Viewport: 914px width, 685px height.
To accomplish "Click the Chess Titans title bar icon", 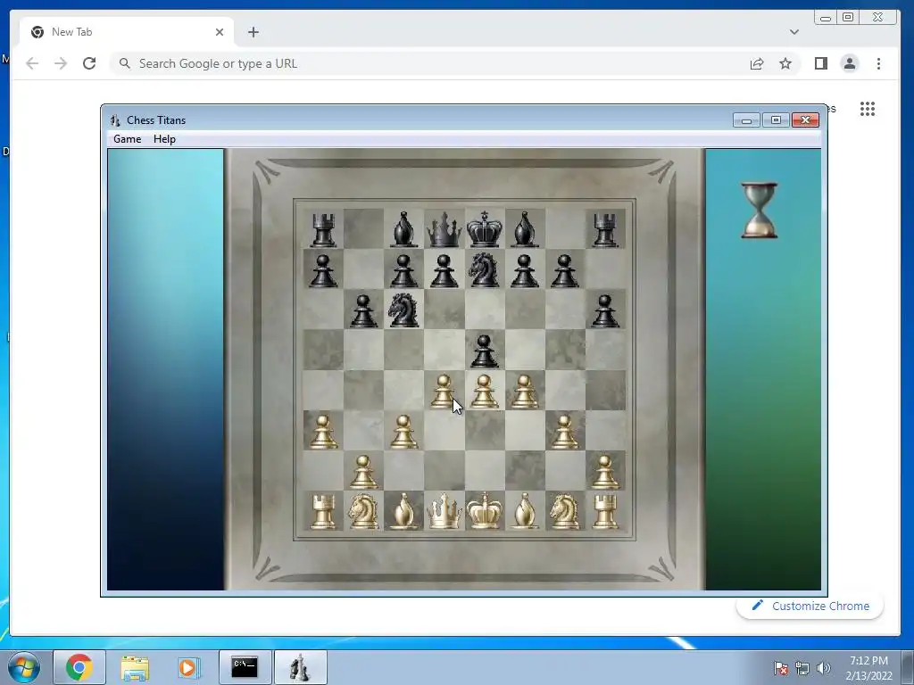I will pyautogui.click(x=115, y=120).
